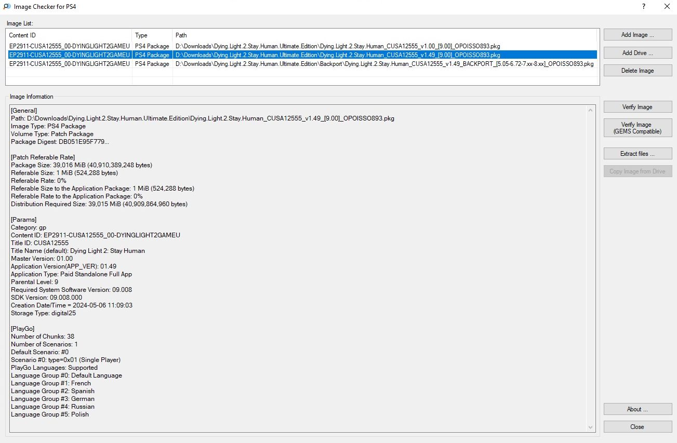The height and width of the screenshot is (443, 677).
Task: Click the PS4 Package type cell of BACKPORT row
Action: (152, 63)
